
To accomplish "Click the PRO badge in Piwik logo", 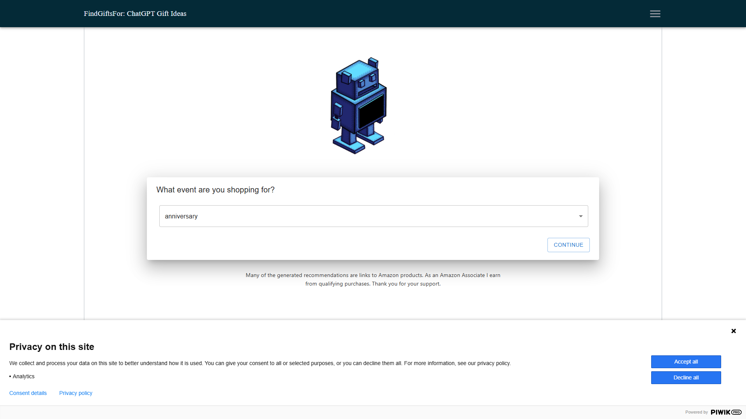I will pos(737,412).
